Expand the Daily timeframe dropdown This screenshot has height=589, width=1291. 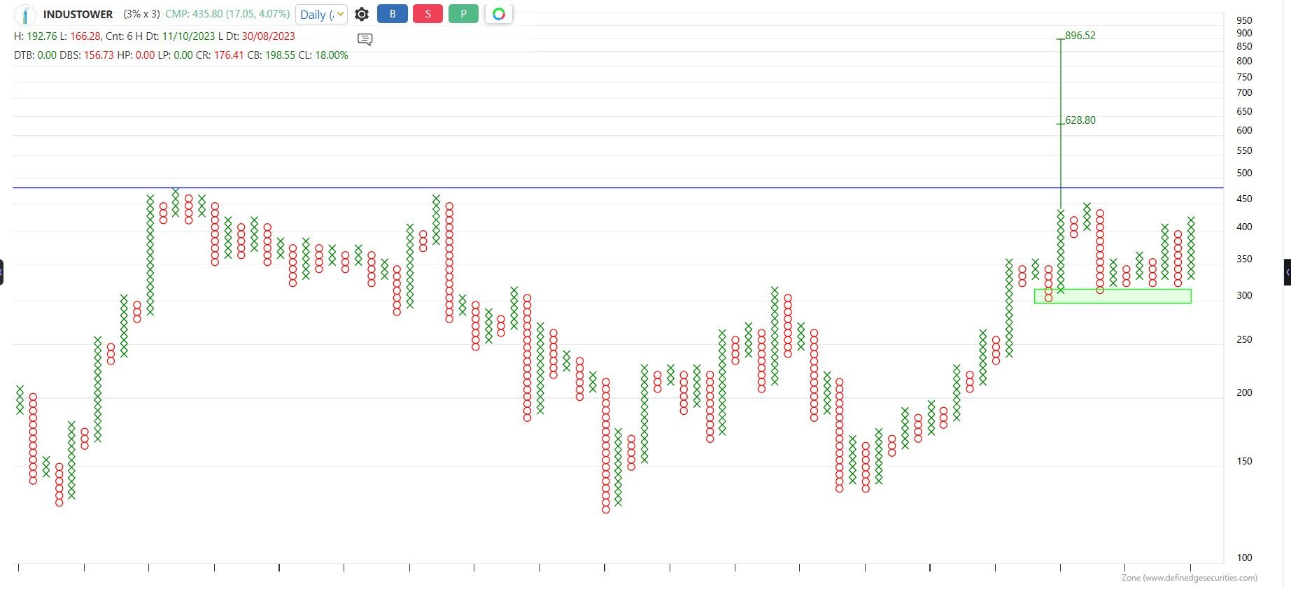pyautogui.click(x=321, y=15)
